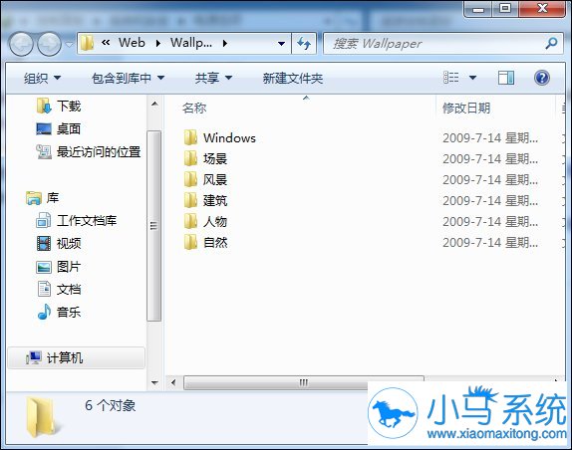Screen dimensions: 572x450
Task: Open help with question mark icon
Action: (542, 78)
